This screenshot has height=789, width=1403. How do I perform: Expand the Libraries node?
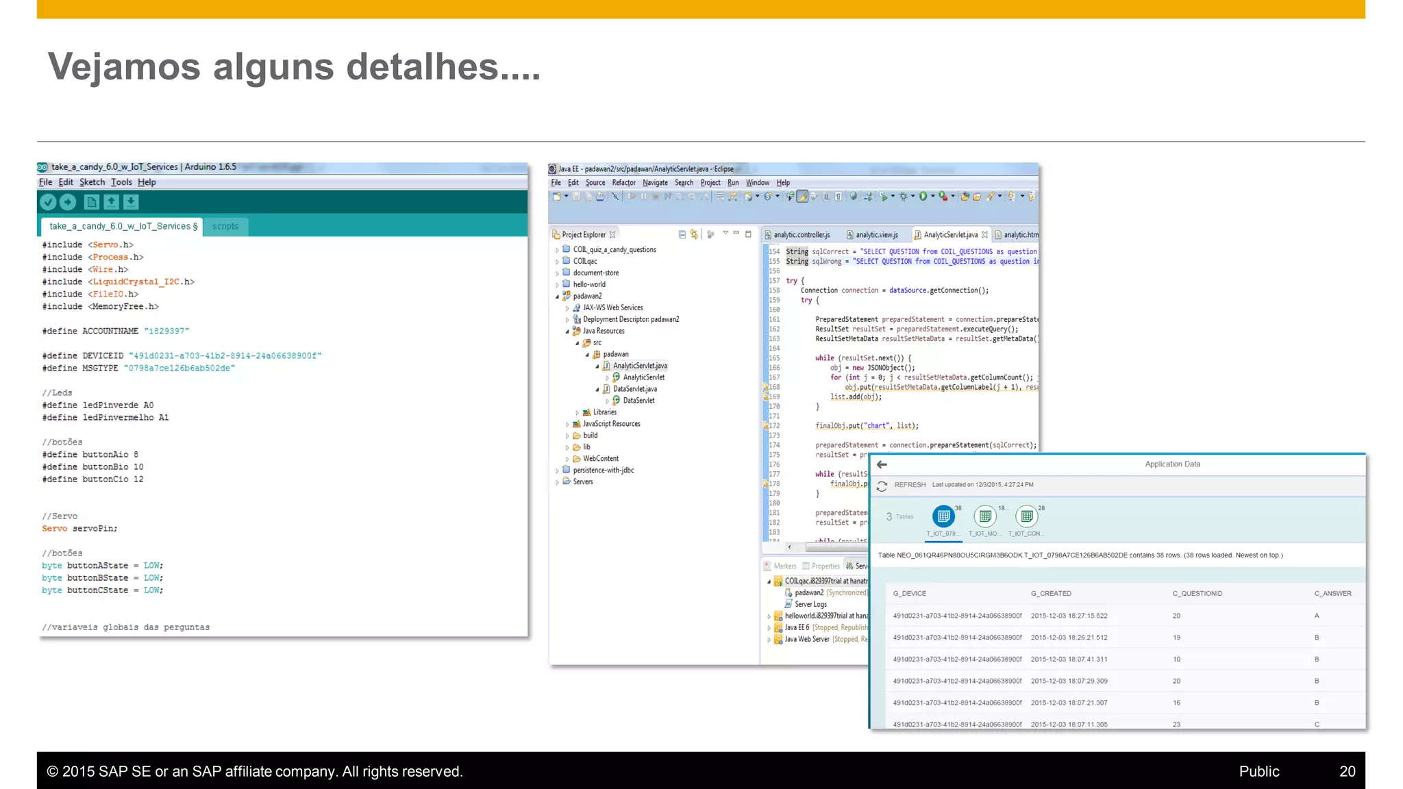point(577,413)
